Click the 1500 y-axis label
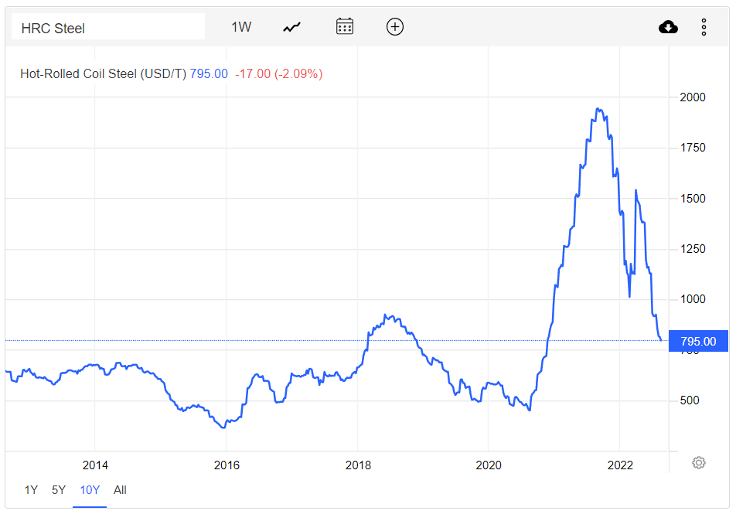The height and width of the screenshot is (511, 736). (693, 199)
